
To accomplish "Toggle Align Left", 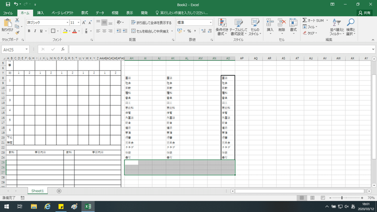I will coord(98,31).
